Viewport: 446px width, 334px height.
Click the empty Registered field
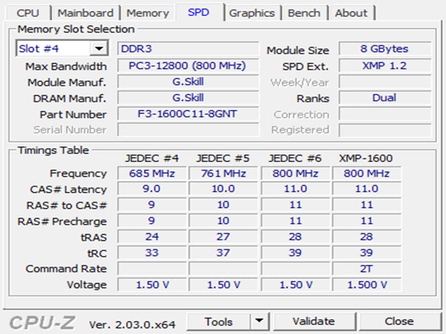pyautogui.click(x=385, y=130)
